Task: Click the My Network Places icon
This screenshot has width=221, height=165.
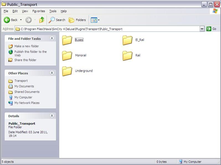Action: click(x=11, y=103)
